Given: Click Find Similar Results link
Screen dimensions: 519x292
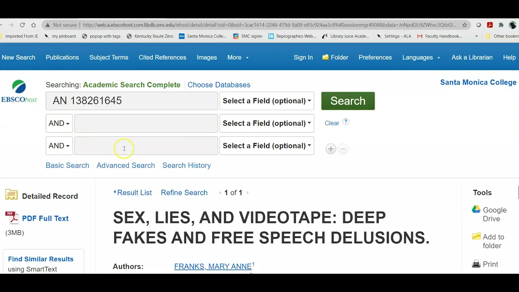Looking at the screenshot, I should [41, 259].
